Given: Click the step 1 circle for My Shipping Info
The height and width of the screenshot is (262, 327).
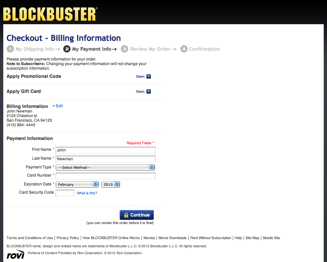Looking at the screenshot, I should point(10,49).
